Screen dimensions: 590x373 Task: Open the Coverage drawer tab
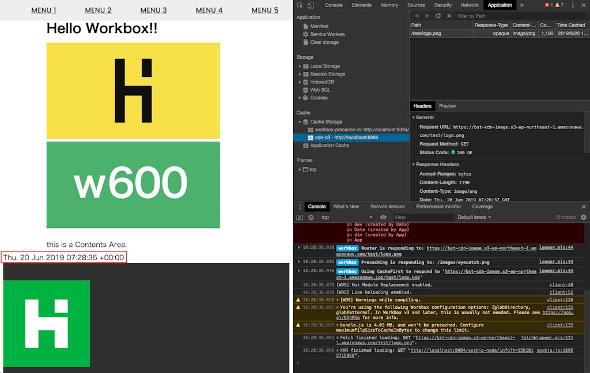pyautogui.click(x=482, y=207)
